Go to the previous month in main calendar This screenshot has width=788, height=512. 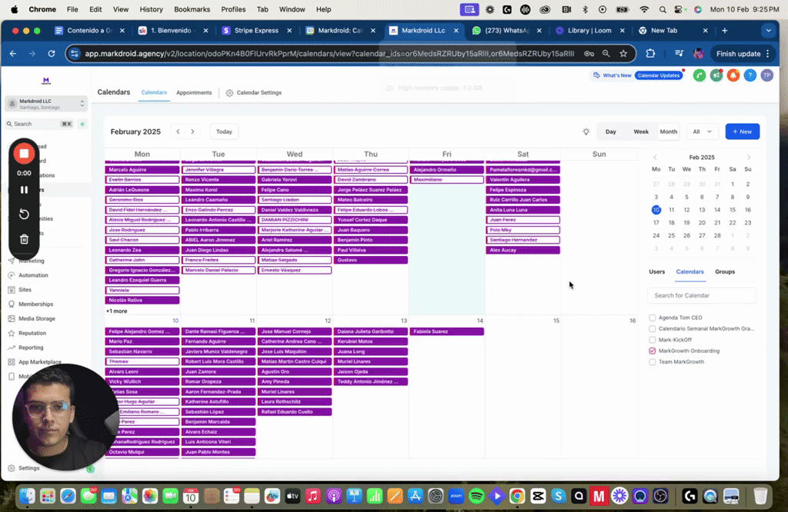coord(178,131)
